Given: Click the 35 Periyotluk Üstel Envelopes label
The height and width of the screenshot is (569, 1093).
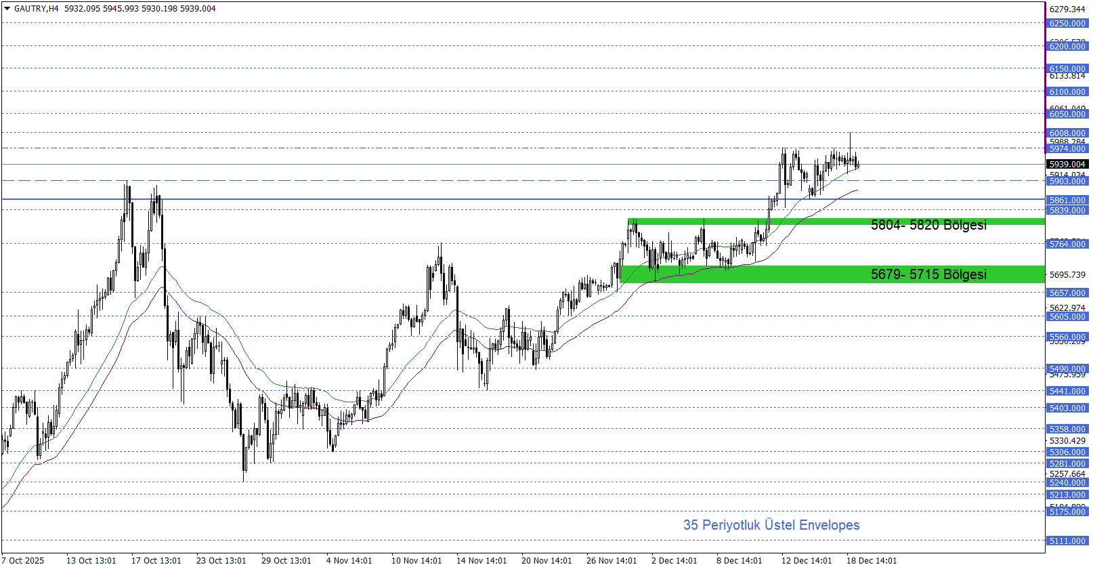Looking at the screenshot, I should pyautogui.click(x=771, y=525).
